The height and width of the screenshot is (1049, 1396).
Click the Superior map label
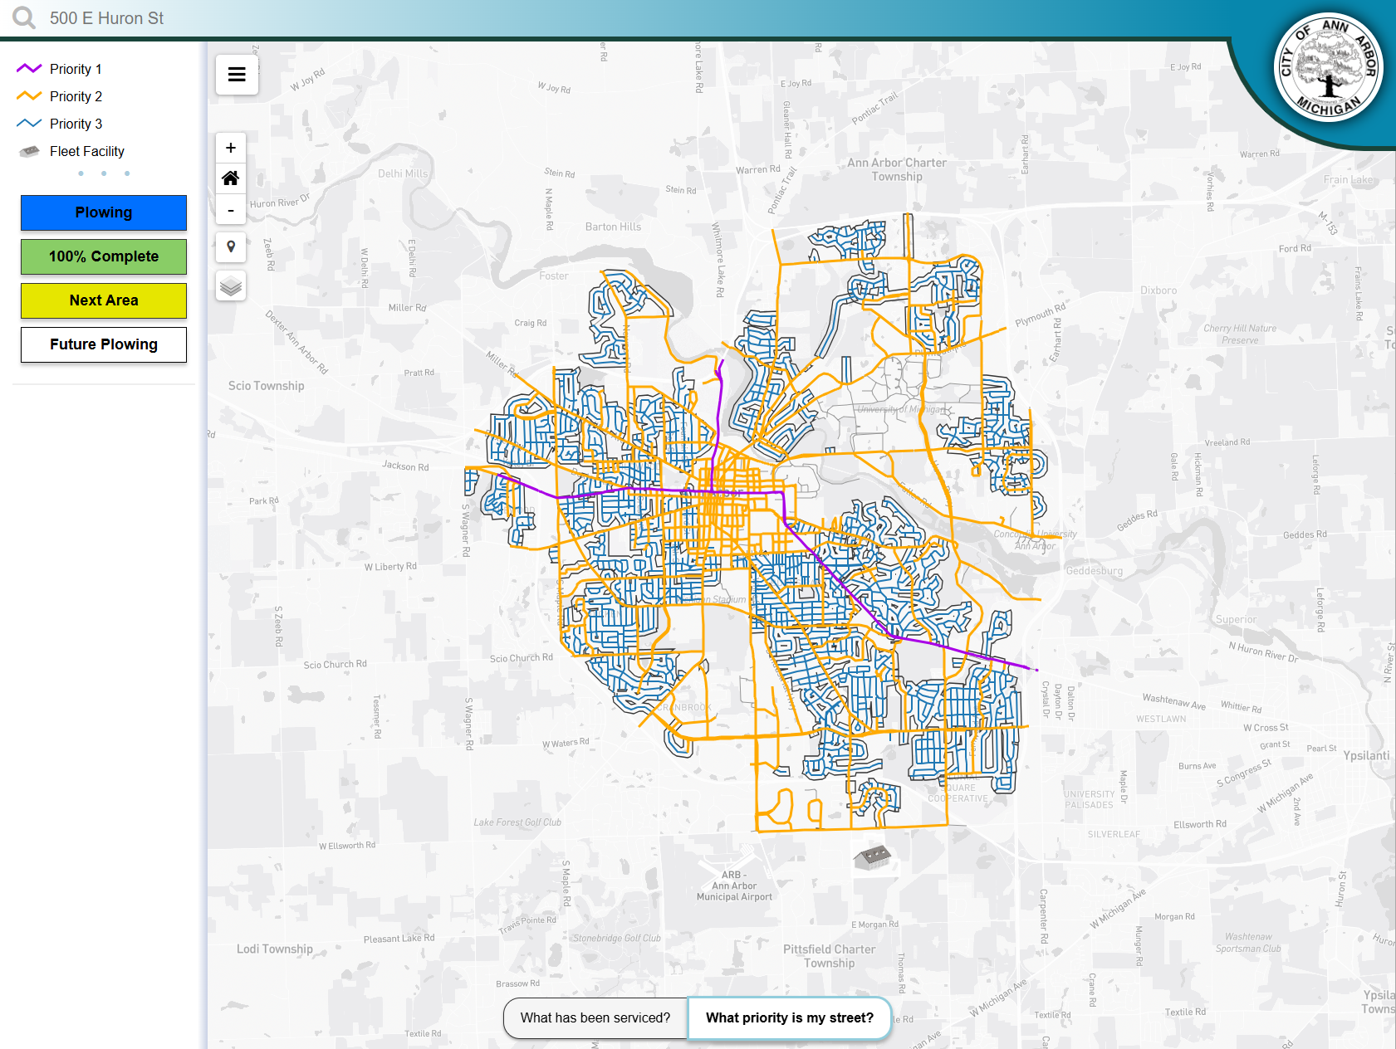click(x=1236, y=619)
